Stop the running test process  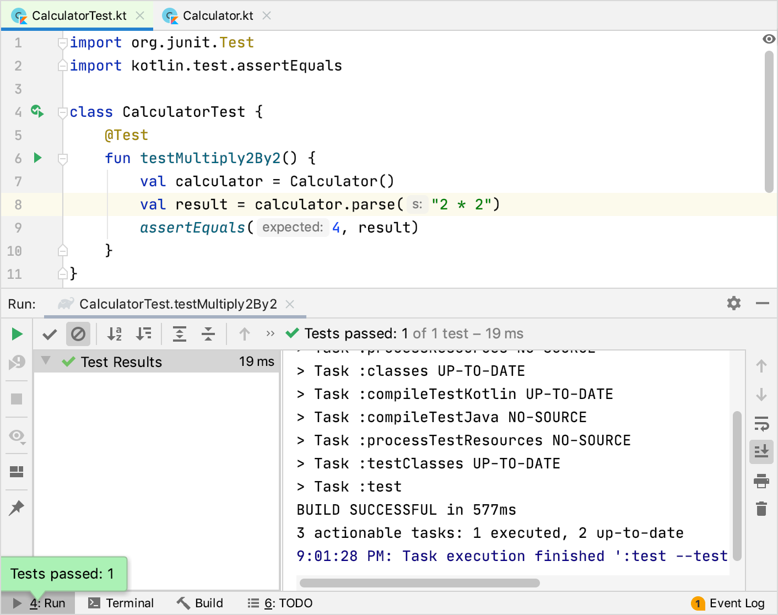(x=17, y=399)
